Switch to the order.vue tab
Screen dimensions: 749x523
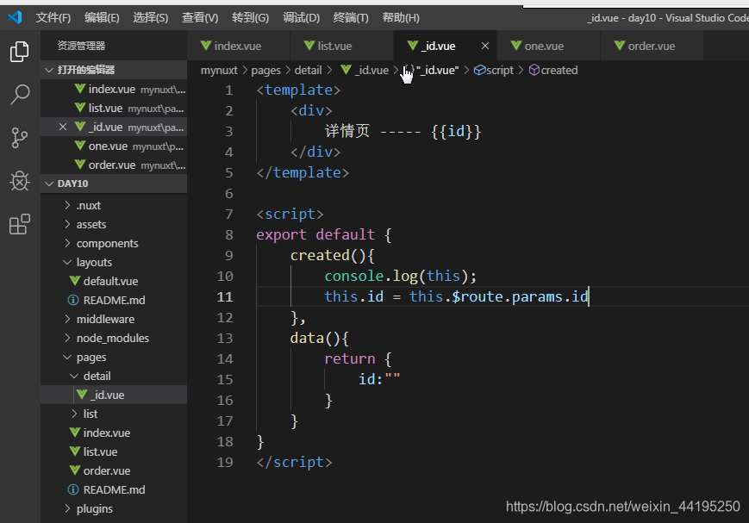[652, 46]
